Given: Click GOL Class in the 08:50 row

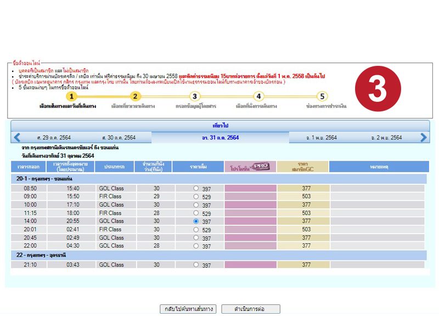Looking at the screenshot, I should pos(111,188).
